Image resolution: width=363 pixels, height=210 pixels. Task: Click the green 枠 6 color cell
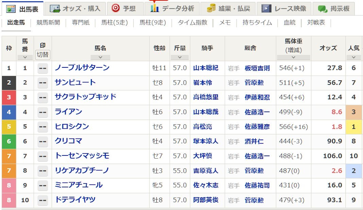coord(9,142)
